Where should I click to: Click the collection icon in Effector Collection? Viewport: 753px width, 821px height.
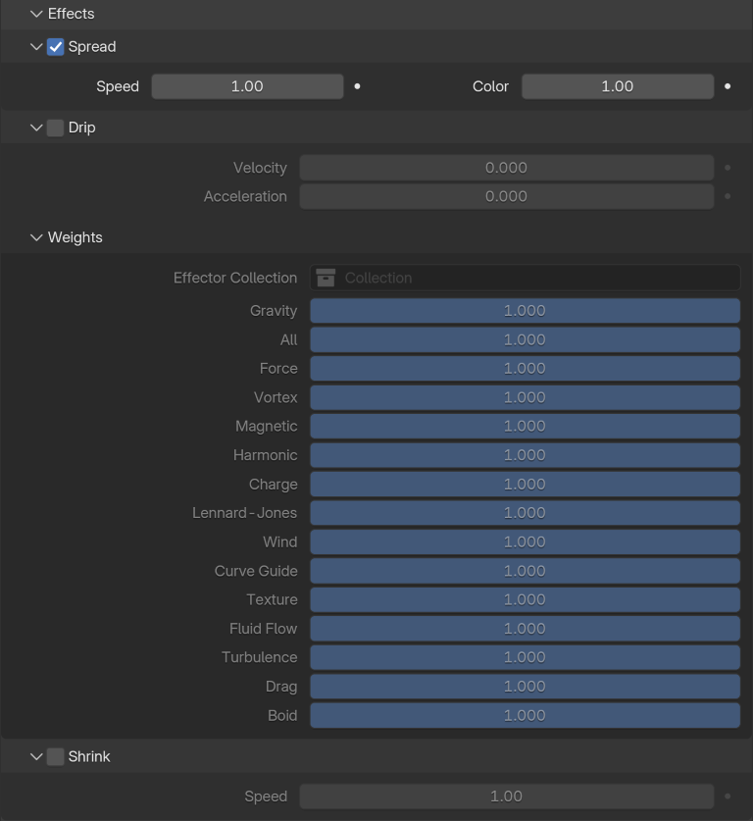(x=326, y=278)
